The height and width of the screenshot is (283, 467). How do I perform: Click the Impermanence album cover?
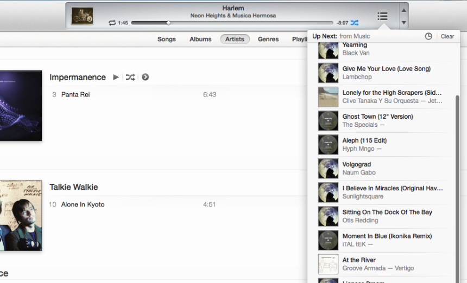[x=21, y=106]
